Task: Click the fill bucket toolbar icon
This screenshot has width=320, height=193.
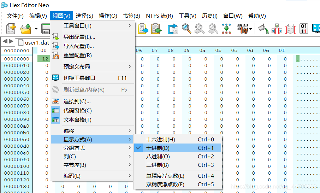Action: click(263, 29)
